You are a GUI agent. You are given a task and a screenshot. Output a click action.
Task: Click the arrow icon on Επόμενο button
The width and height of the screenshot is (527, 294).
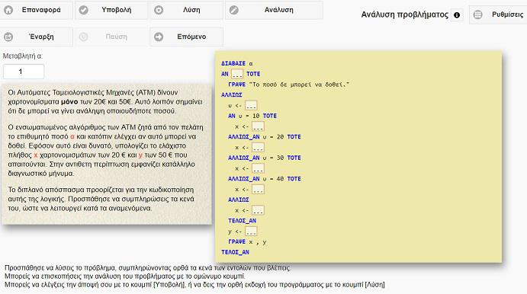pyautogui.click(x=159, y=37)
